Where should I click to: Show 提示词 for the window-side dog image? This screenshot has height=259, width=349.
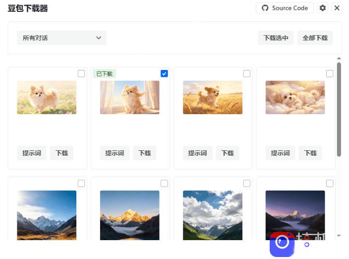115,153
